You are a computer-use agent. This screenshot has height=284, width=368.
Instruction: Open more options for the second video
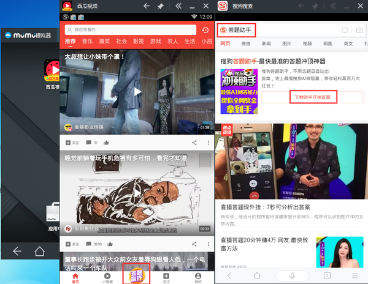[207, 243]
